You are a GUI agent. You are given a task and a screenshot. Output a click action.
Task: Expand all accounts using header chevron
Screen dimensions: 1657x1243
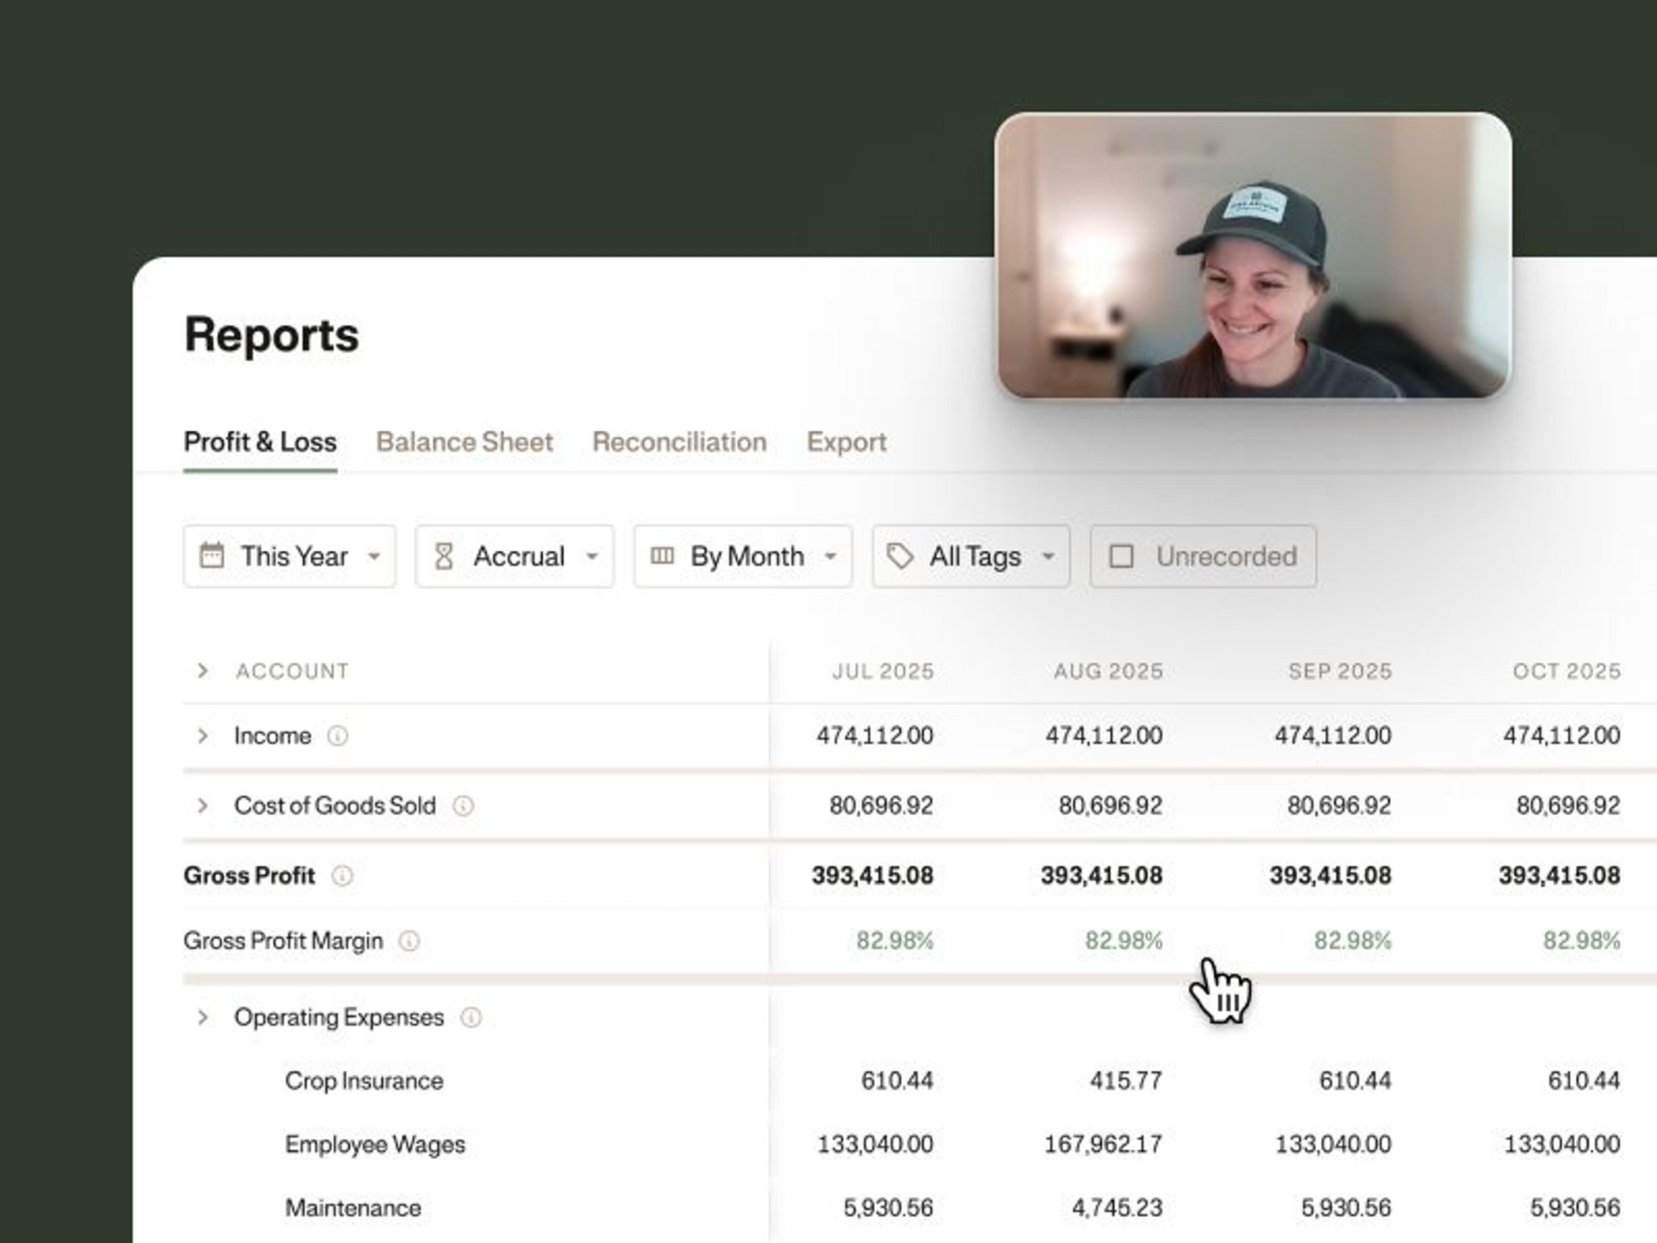(x=202, y=671)
